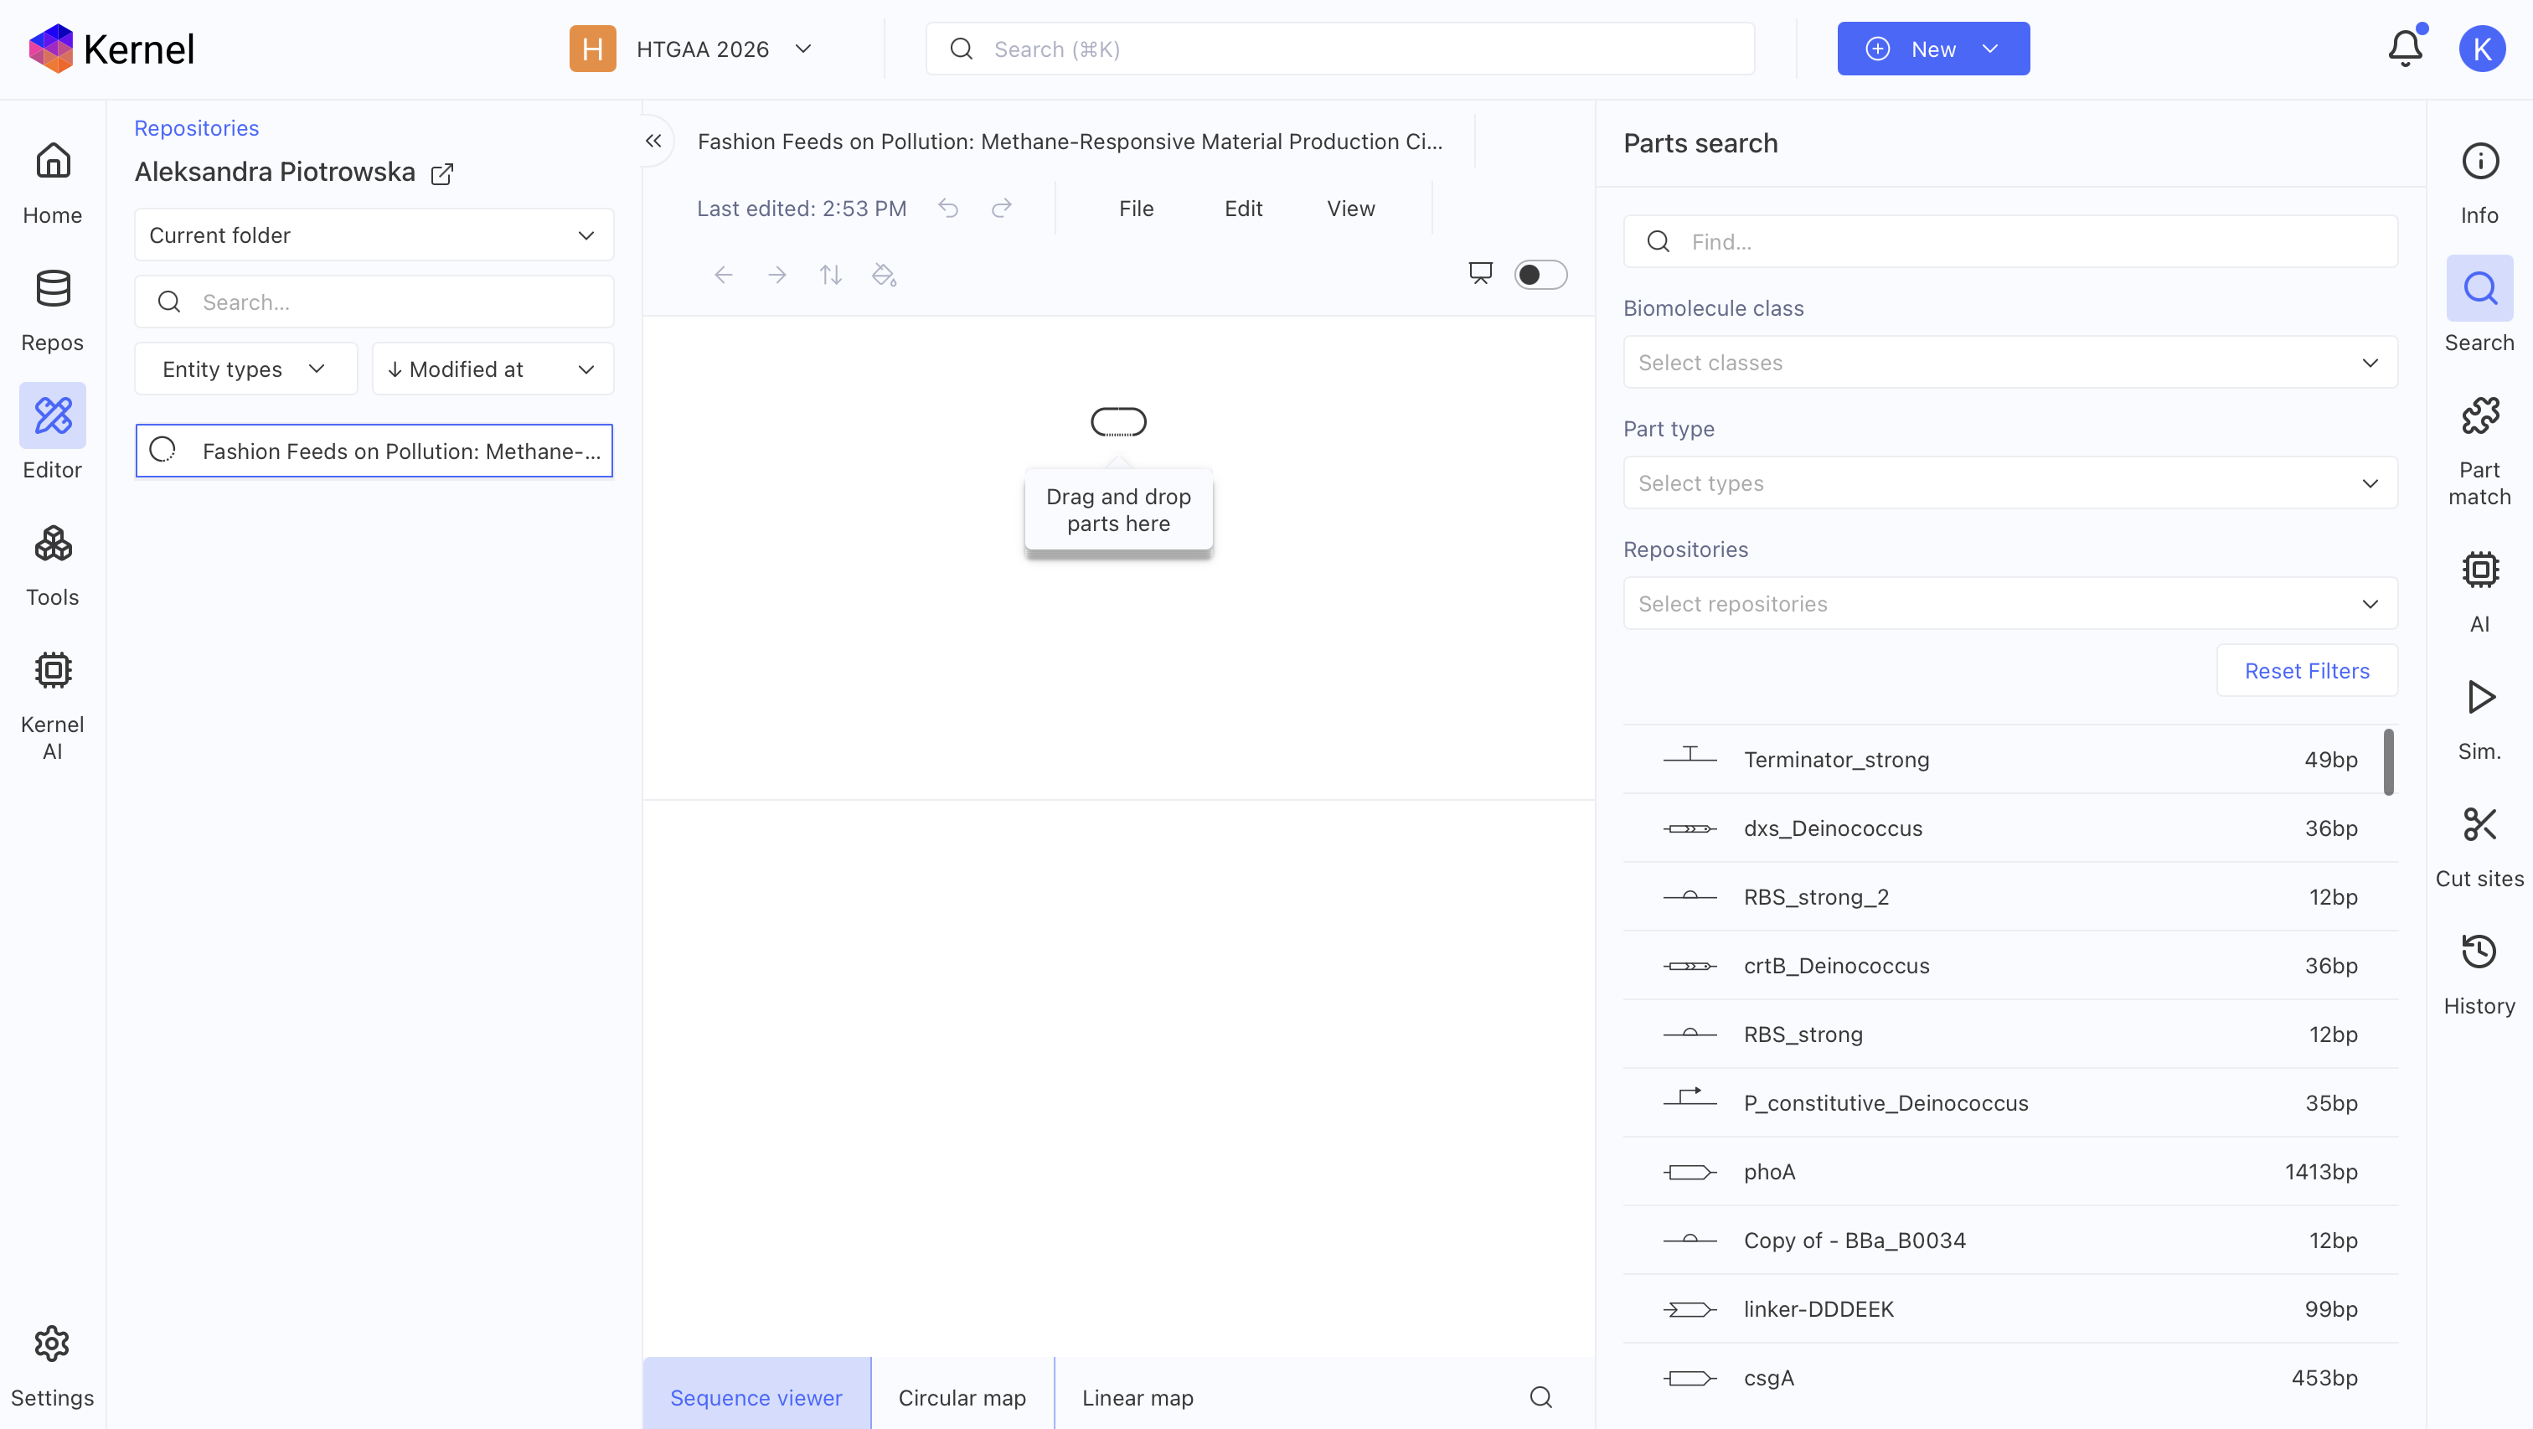
Task: Click the paint bucket color icon
Action: 884,276
